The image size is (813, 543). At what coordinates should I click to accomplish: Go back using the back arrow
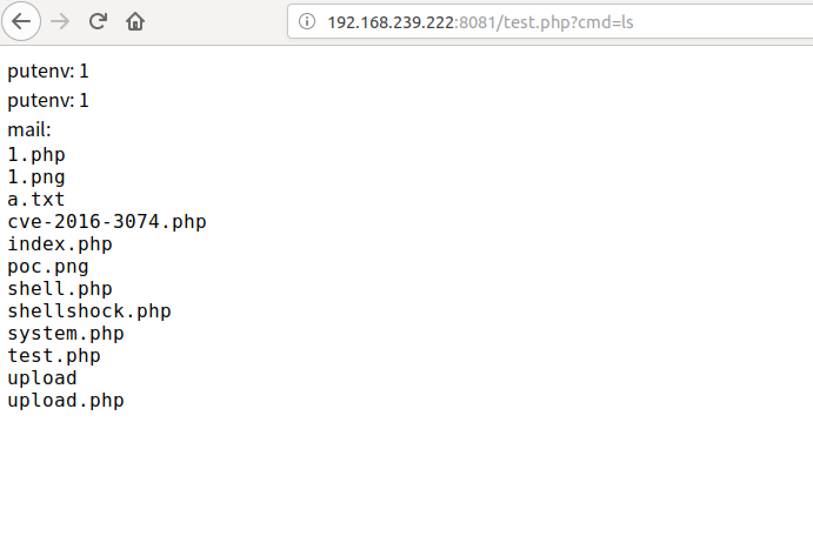(21, 22)
